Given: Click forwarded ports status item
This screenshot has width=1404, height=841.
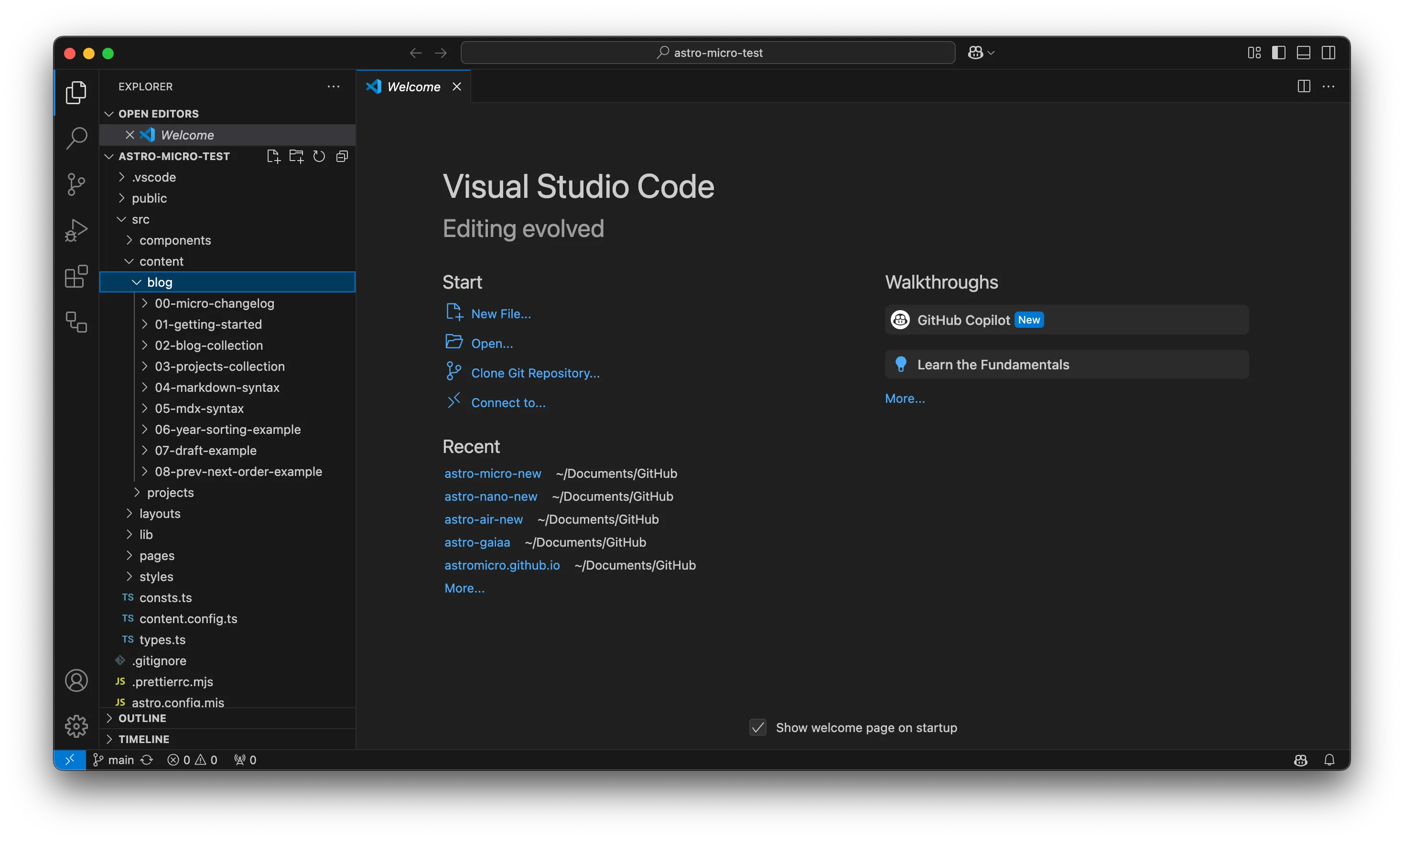Looking at the screenshot, I should click(245, 759).
